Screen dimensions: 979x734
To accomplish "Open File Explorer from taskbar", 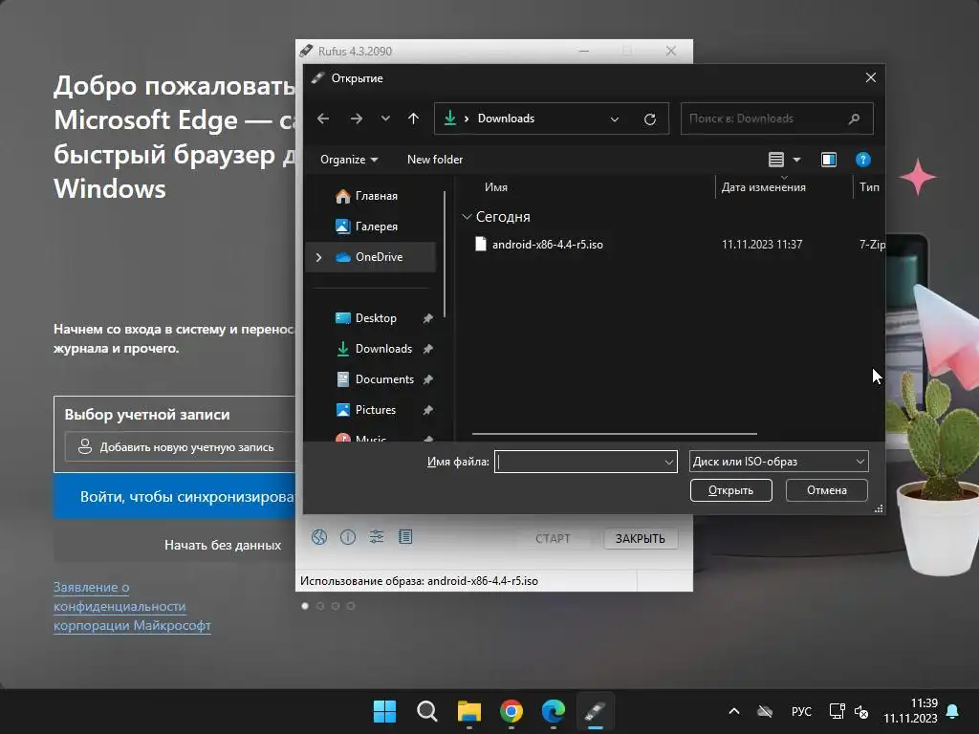I will click(468, 711).
